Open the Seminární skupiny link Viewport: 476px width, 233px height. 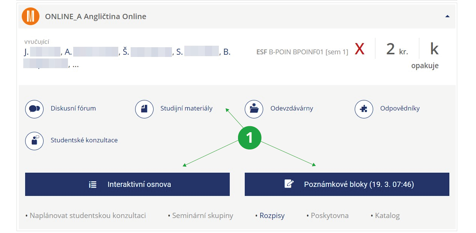pyautogui.click(x=202, y=216)
